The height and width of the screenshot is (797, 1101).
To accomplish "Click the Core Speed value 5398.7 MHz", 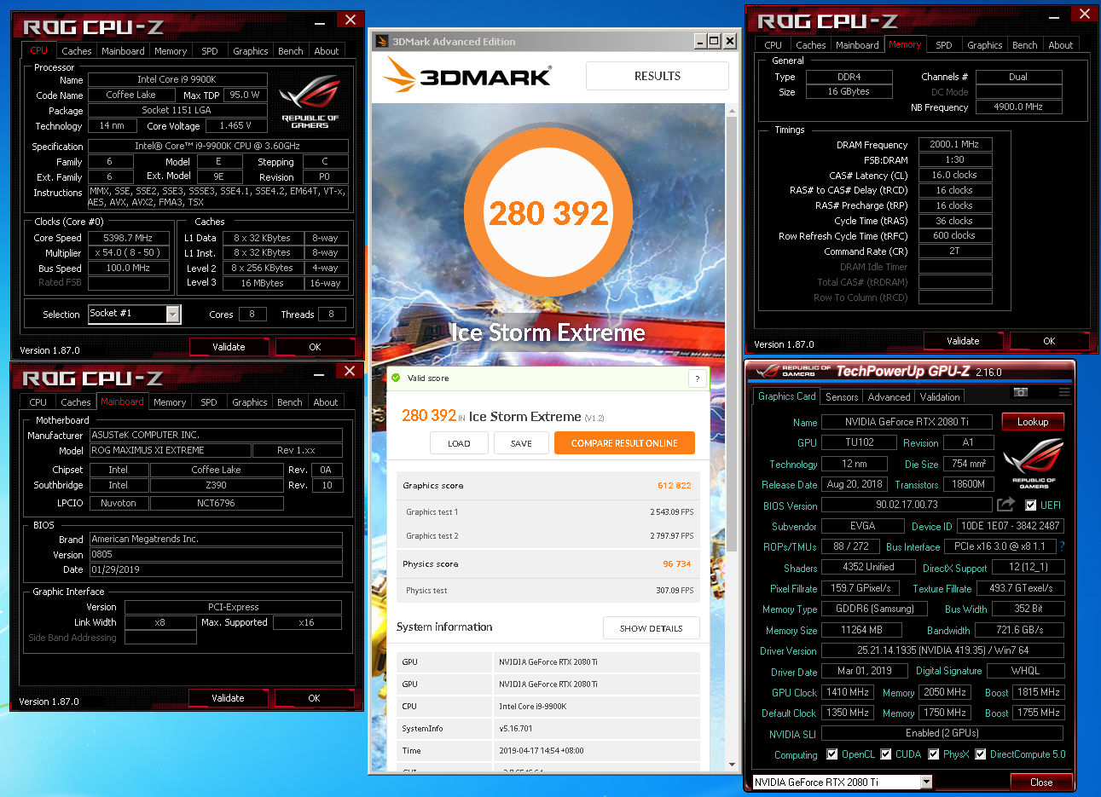I will pyautogui.click(x=128, y=238).
